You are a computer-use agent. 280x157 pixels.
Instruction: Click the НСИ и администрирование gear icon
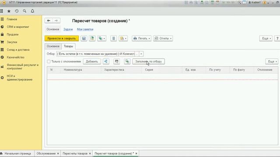[x=2, y=78]
